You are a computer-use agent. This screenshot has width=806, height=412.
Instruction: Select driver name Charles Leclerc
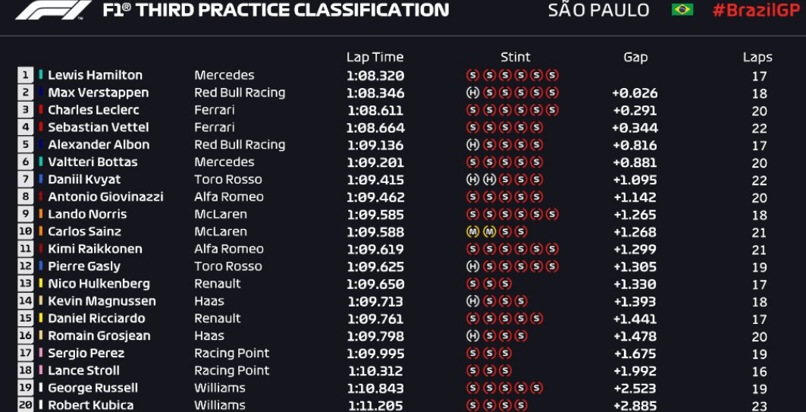point(93,110)
